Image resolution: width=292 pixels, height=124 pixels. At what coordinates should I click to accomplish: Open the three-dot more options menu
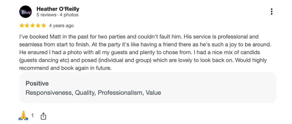point(271,12)
